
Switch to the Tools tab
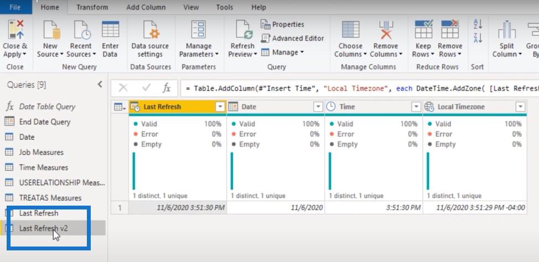pyautogui.click(x=225, y=7)
